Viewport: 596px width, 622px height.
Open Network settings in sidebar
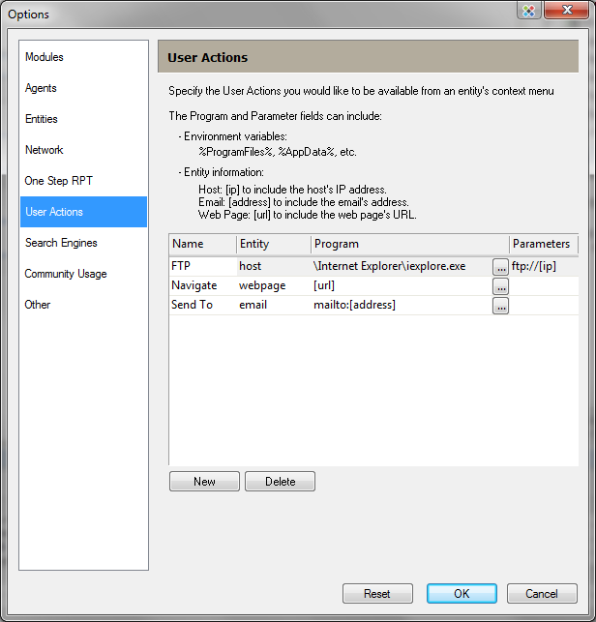pos(83,150)
